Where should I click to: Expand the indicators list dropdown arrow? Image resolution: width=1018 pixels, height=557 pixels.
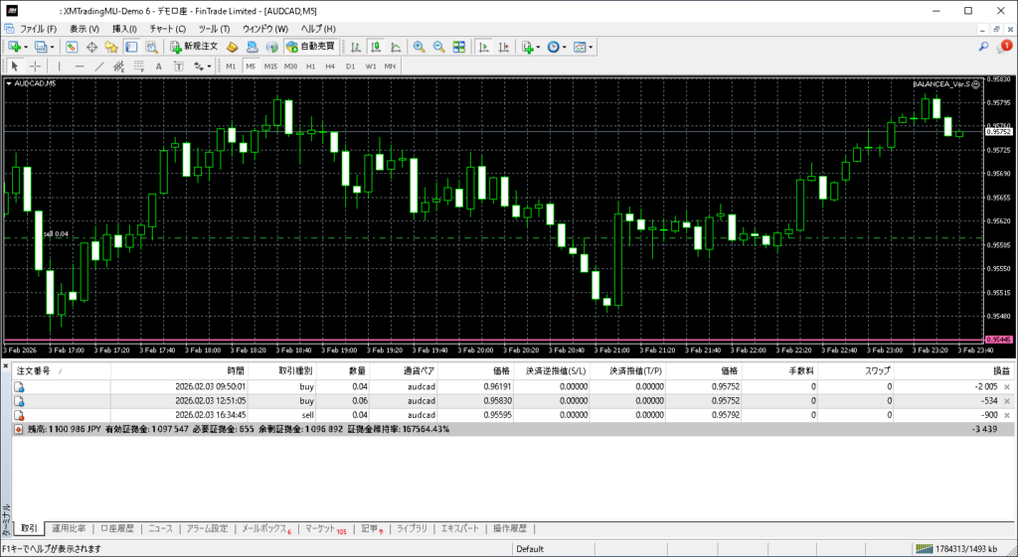tap(538, 47)
